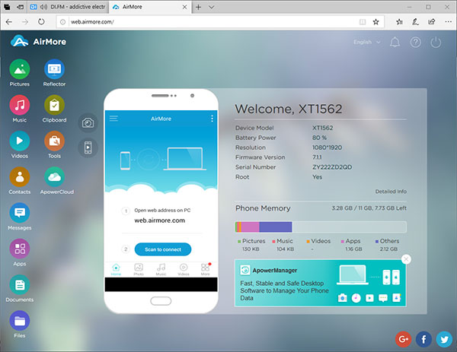
Task: Click the serial number ZY222ZD2QD
Action: coord(332,167)
